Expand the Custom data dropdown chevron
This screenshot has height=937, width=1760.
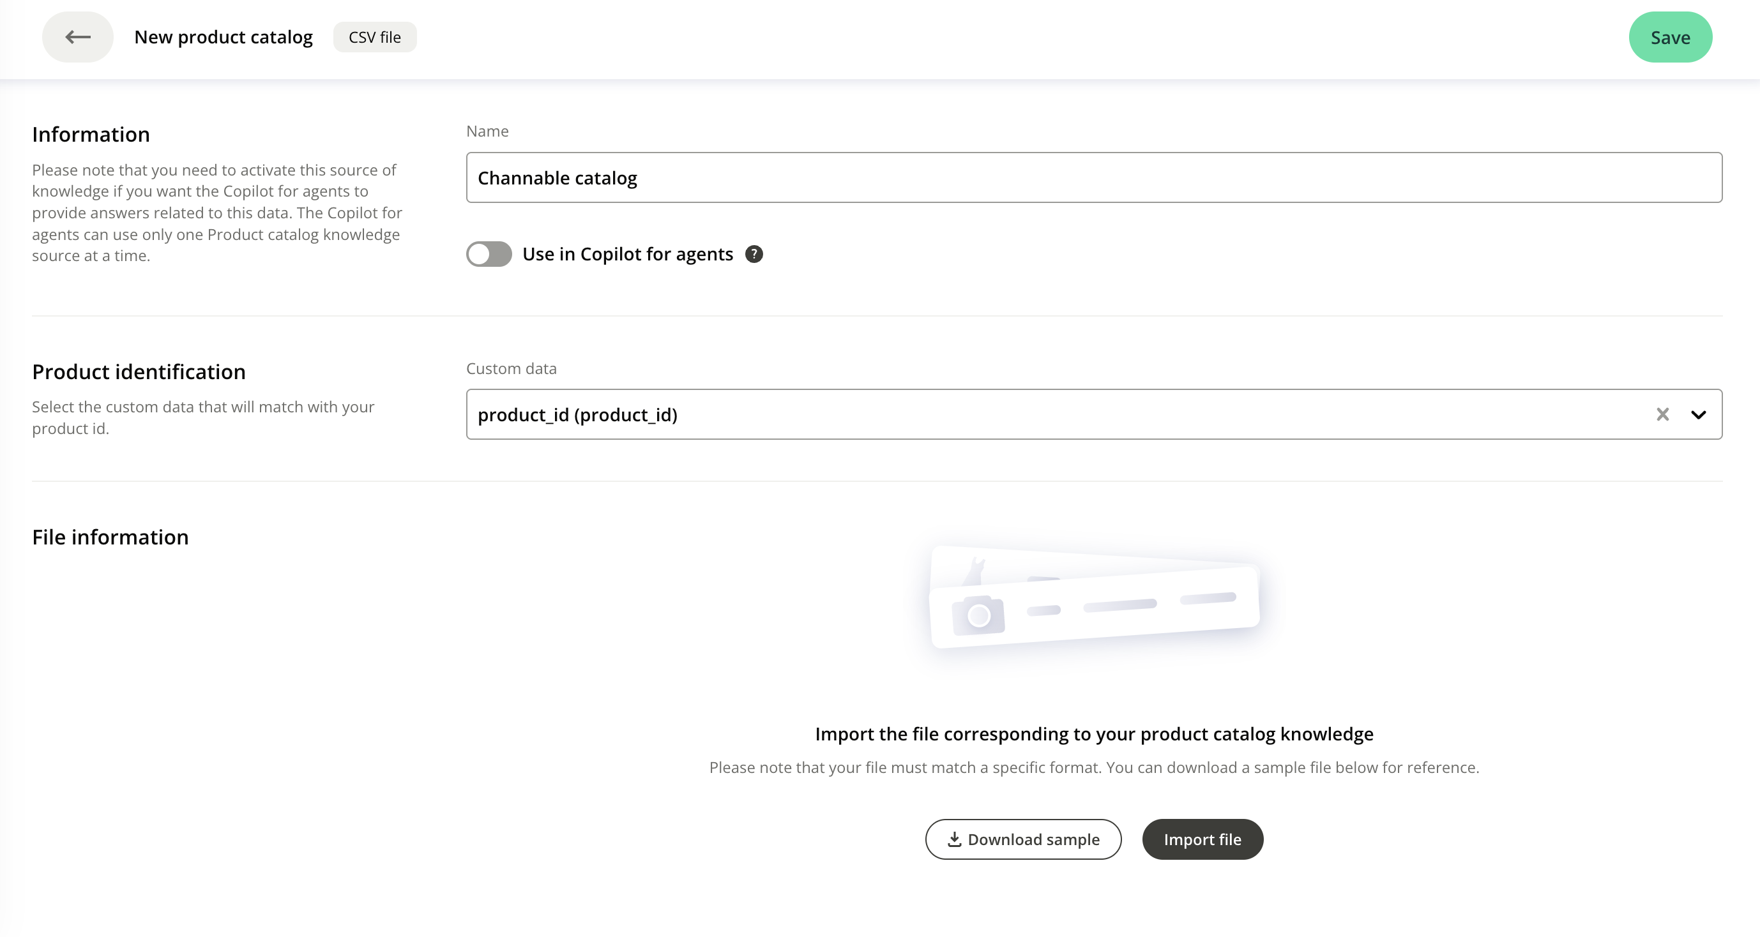click(x=1699, y=414)
